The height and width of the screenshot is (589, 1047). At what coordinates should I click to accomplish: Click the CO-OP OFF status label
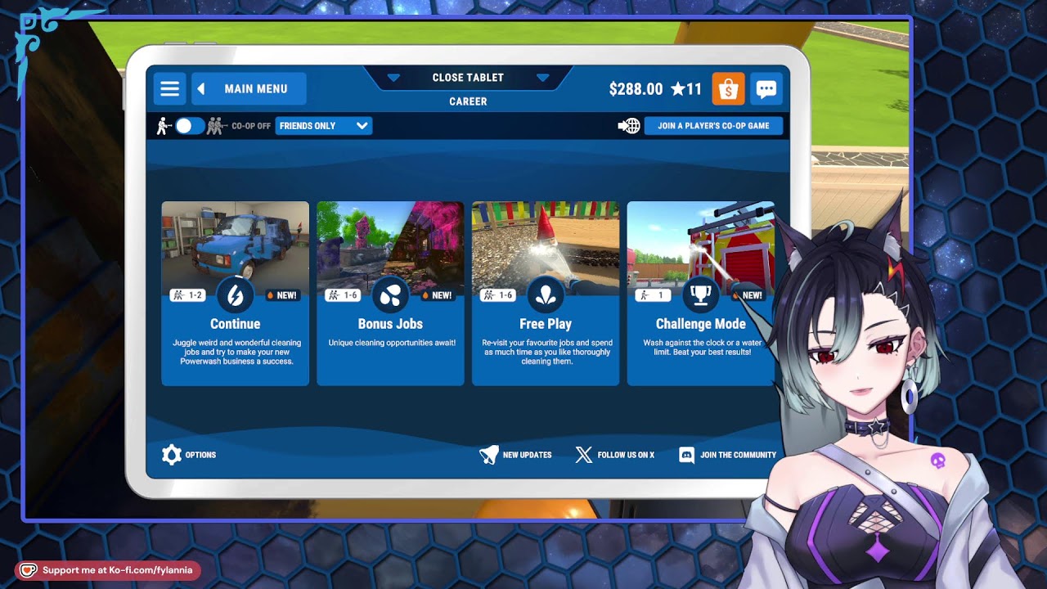(251, 126)
